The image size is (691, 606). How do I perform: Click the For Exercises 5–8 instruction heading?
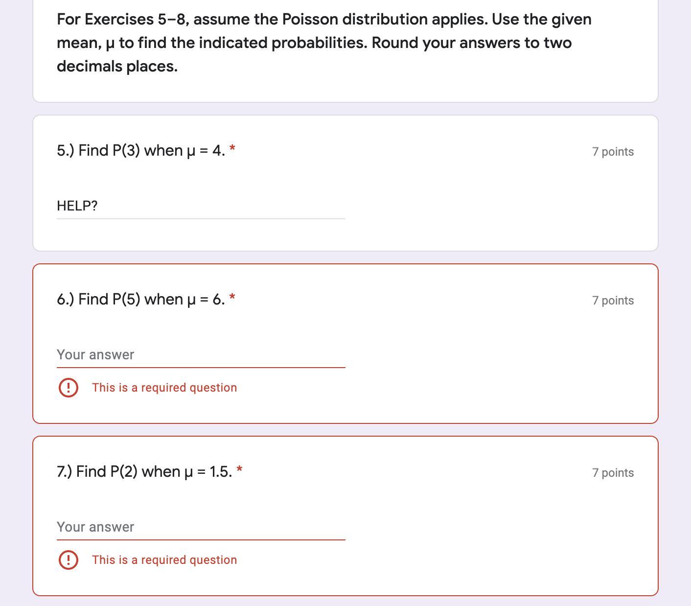(122, 20)
